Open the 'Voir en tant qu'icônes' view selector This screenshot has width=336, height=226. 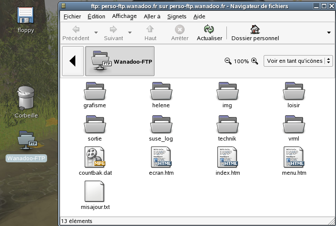pos(298,61)
